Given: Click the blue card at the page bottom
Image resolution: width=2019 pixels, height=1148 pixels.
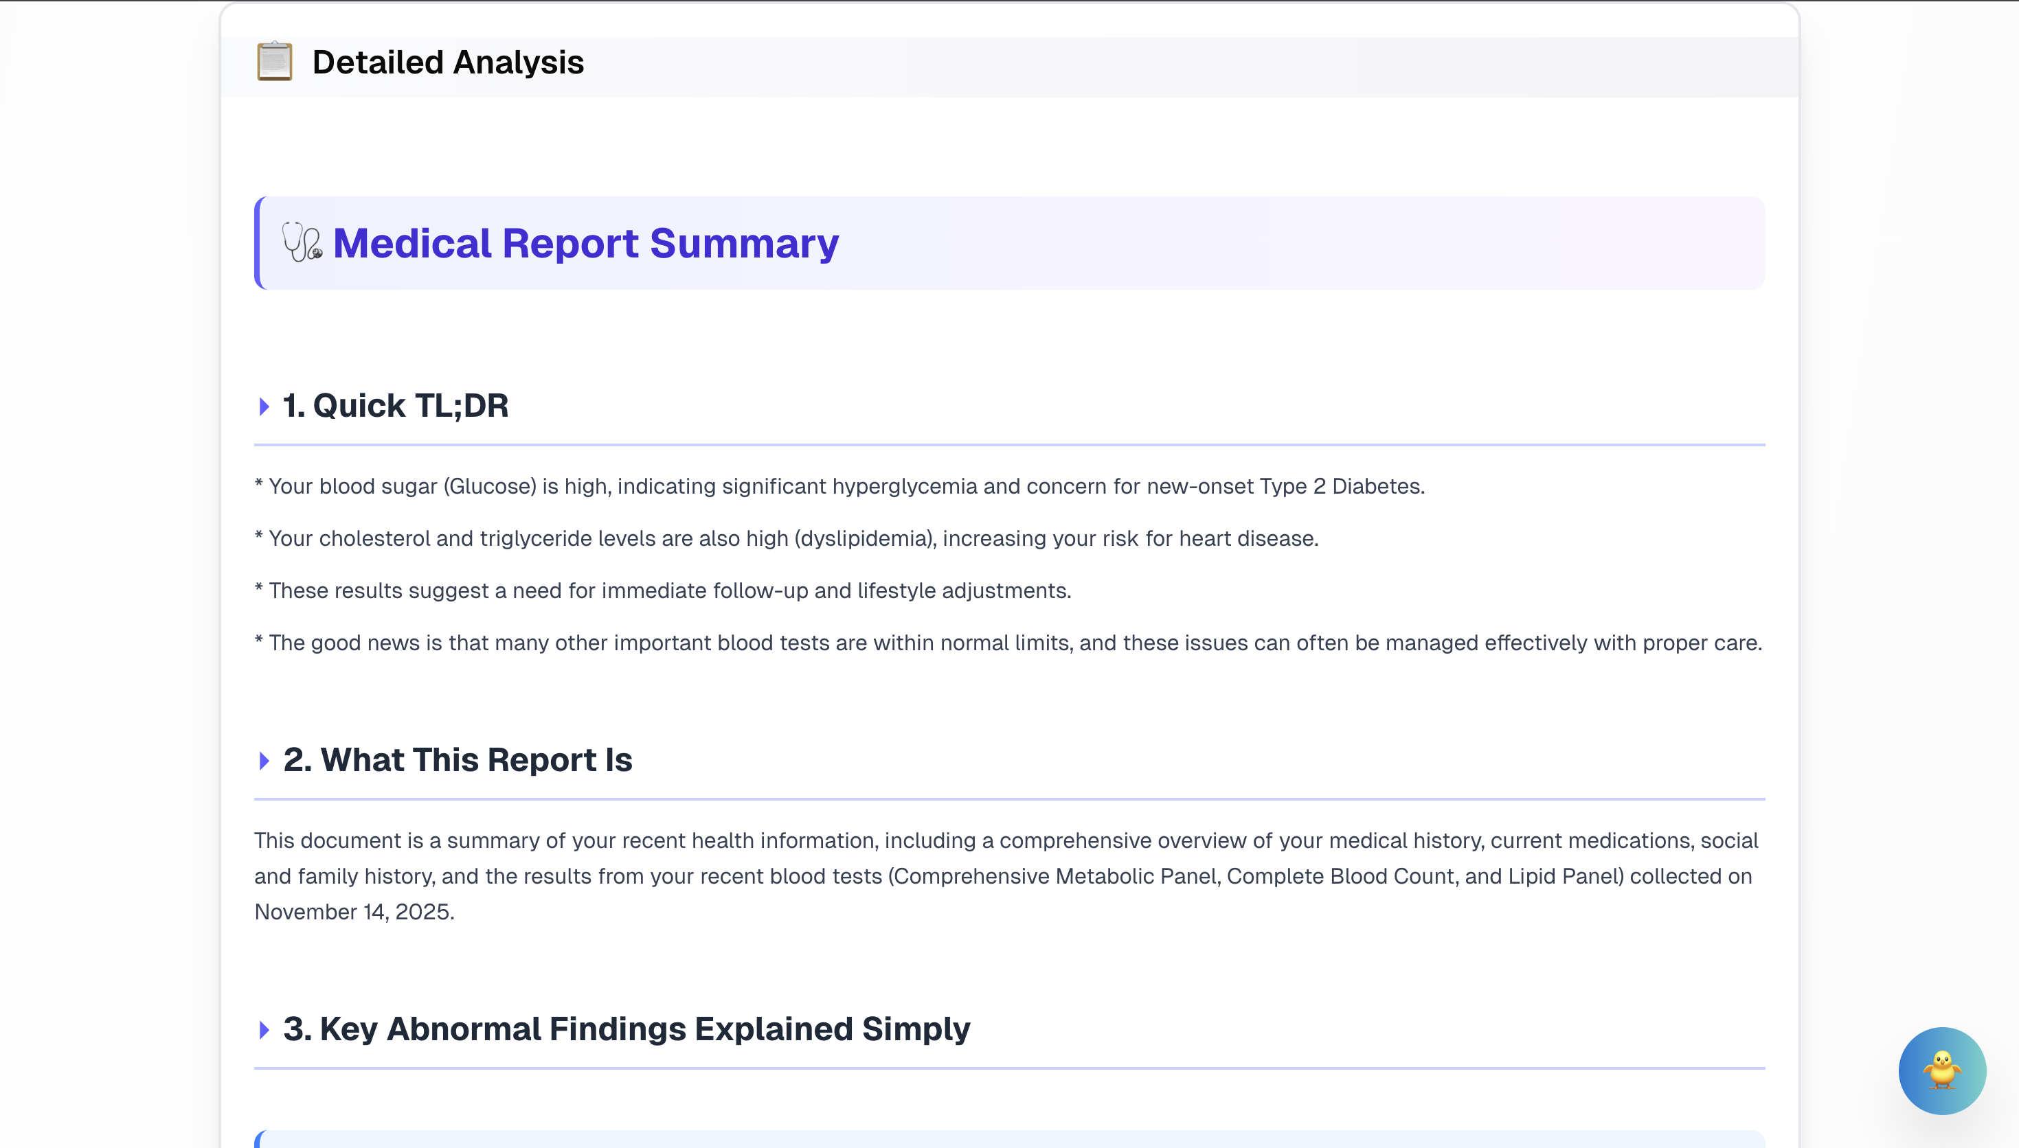Looking at the screenshot, I should click(x=1010, y=1139).
